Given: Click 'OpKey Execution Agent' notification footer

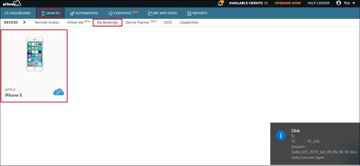Looking at the screenshot, I should click(308, 158).
